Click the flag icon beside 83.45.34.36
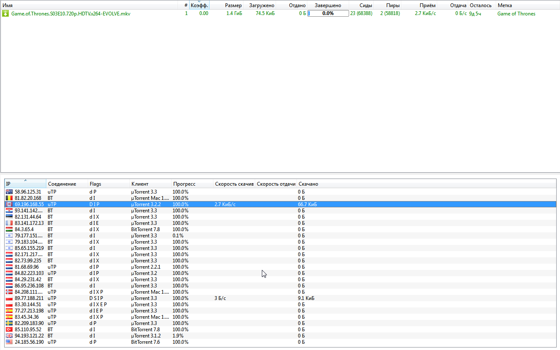 pyautogui.click(x=9, y=317)
